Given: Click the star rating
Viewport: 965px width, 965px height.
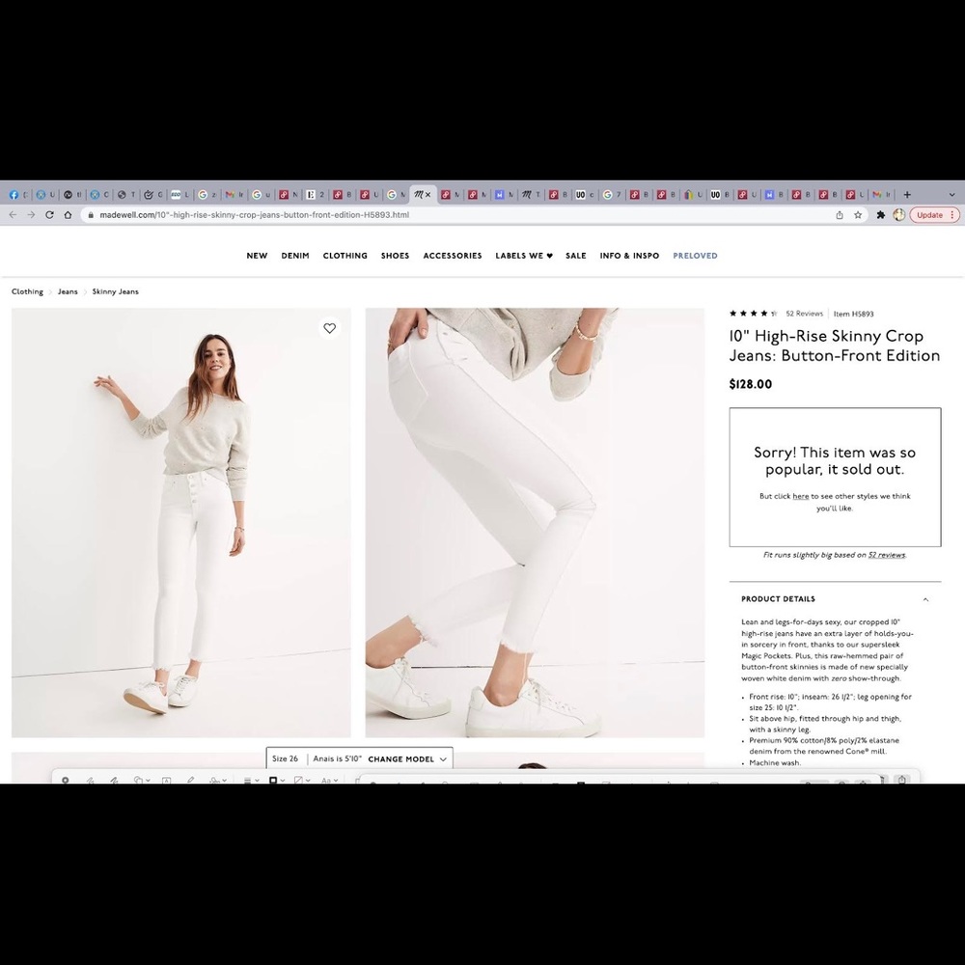Looking at the screenshot, I should [x=754, y=314].
